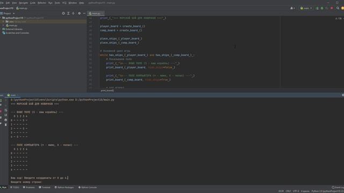Select Scratches and Consoles node
The image size is (344, 193).
pyautogui.click(x=16, y=33)
